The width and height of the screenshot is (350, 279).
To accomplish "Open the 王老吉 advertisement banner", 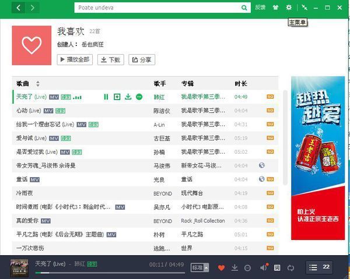I will [318, 158].
